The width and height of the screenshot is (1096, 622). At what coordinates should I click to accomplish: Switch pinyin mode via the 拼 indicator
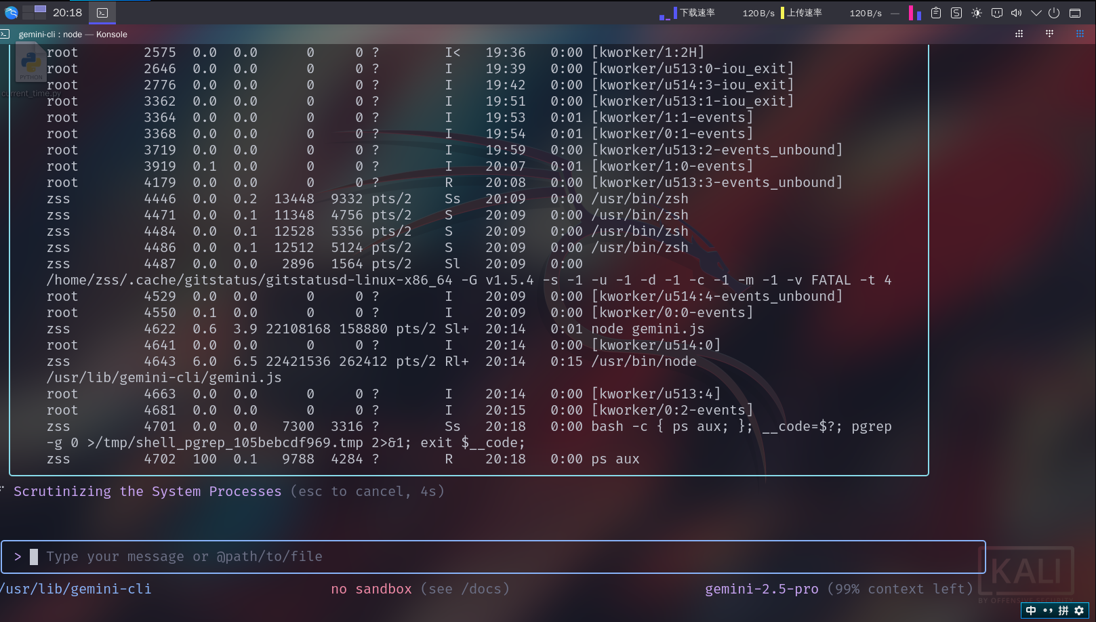[x=1063, y=610]
